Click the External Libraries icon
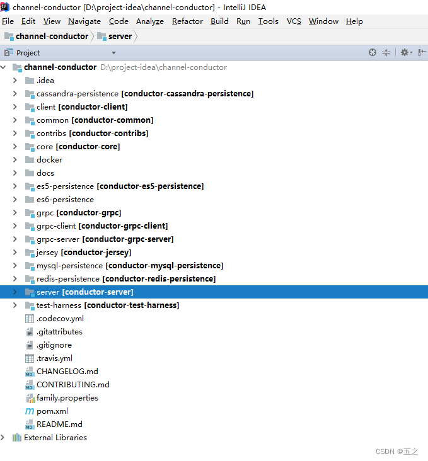Viewport: 428px width, 461px height. tap(17, 438)
